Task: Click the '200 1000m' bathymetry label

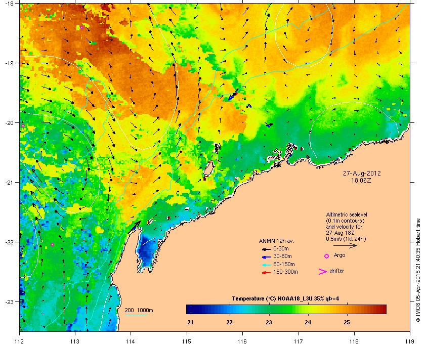Action: (x=139, y=310)
